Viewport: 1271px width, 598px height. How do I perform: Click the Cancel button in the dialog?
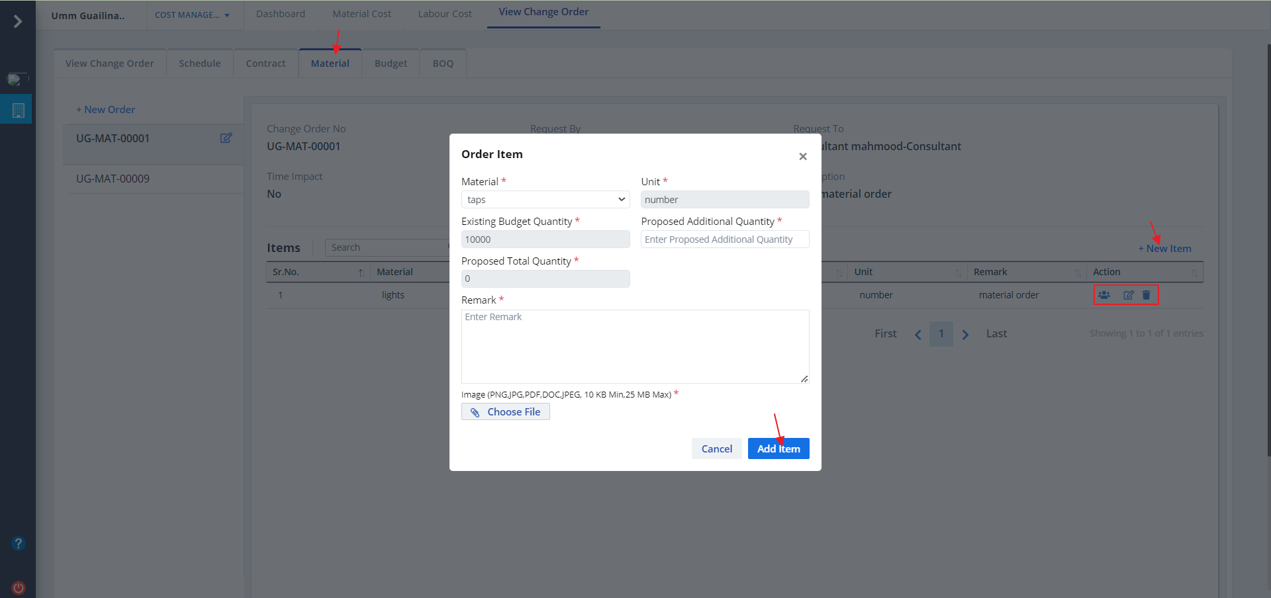point(716,448)
